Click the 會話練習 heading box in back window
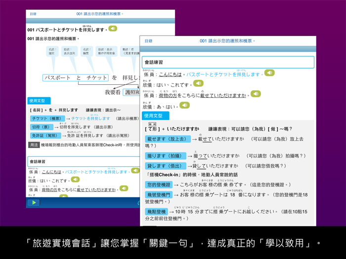 [x=84, y=161]
